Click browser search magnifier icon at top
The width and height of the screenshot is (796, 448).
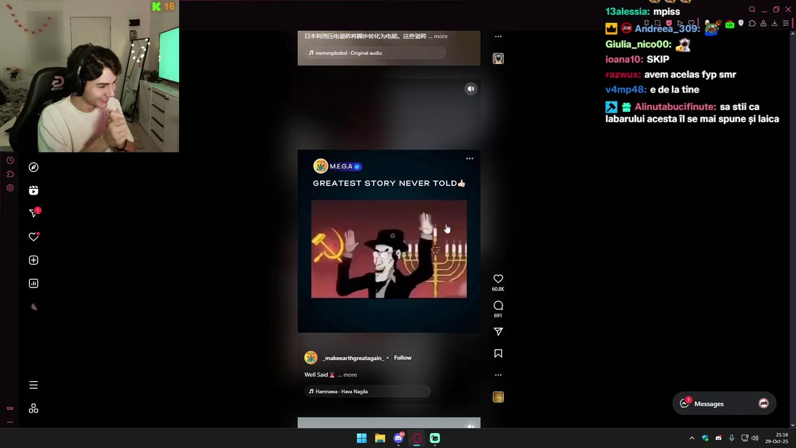752,9
